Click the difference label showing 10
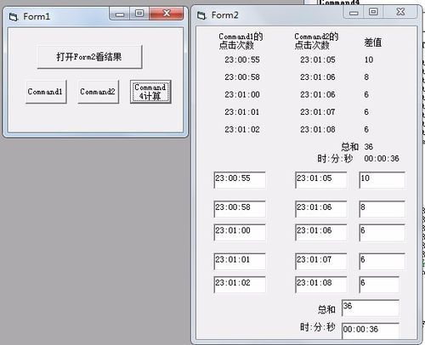This screenshot has width=425, height=345. tap(369, 59)
